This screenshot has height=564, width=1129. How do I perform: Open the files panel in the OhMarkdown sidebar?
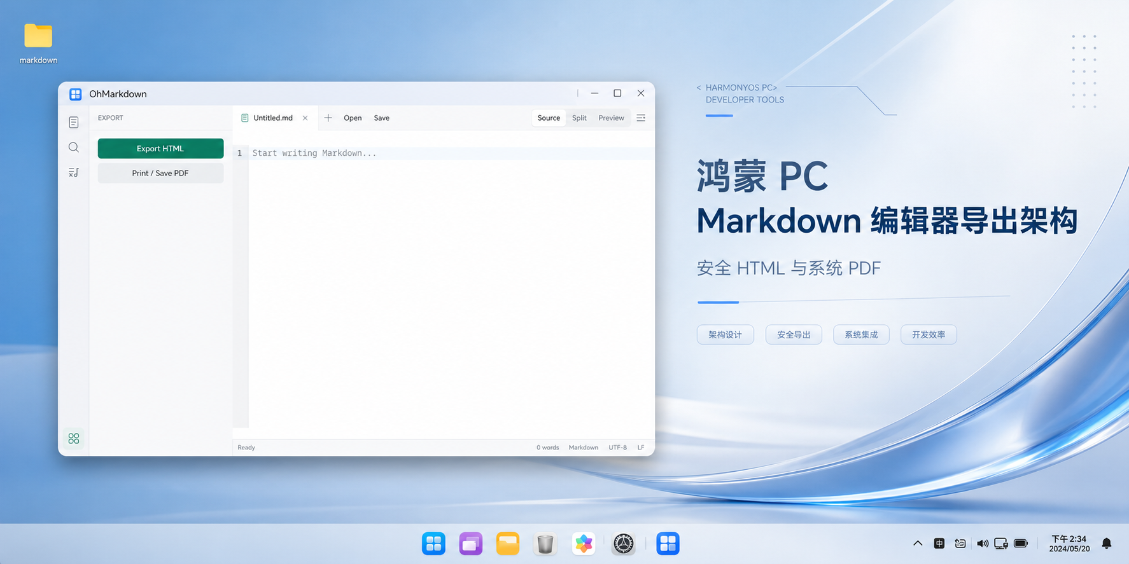(x=74, y=122)
